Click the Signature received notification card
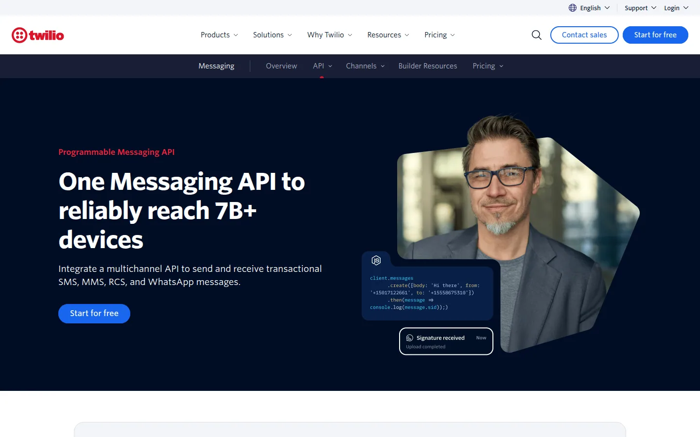Image resolution: width=700 pixels, height=437 pixels. pos(446,341)
